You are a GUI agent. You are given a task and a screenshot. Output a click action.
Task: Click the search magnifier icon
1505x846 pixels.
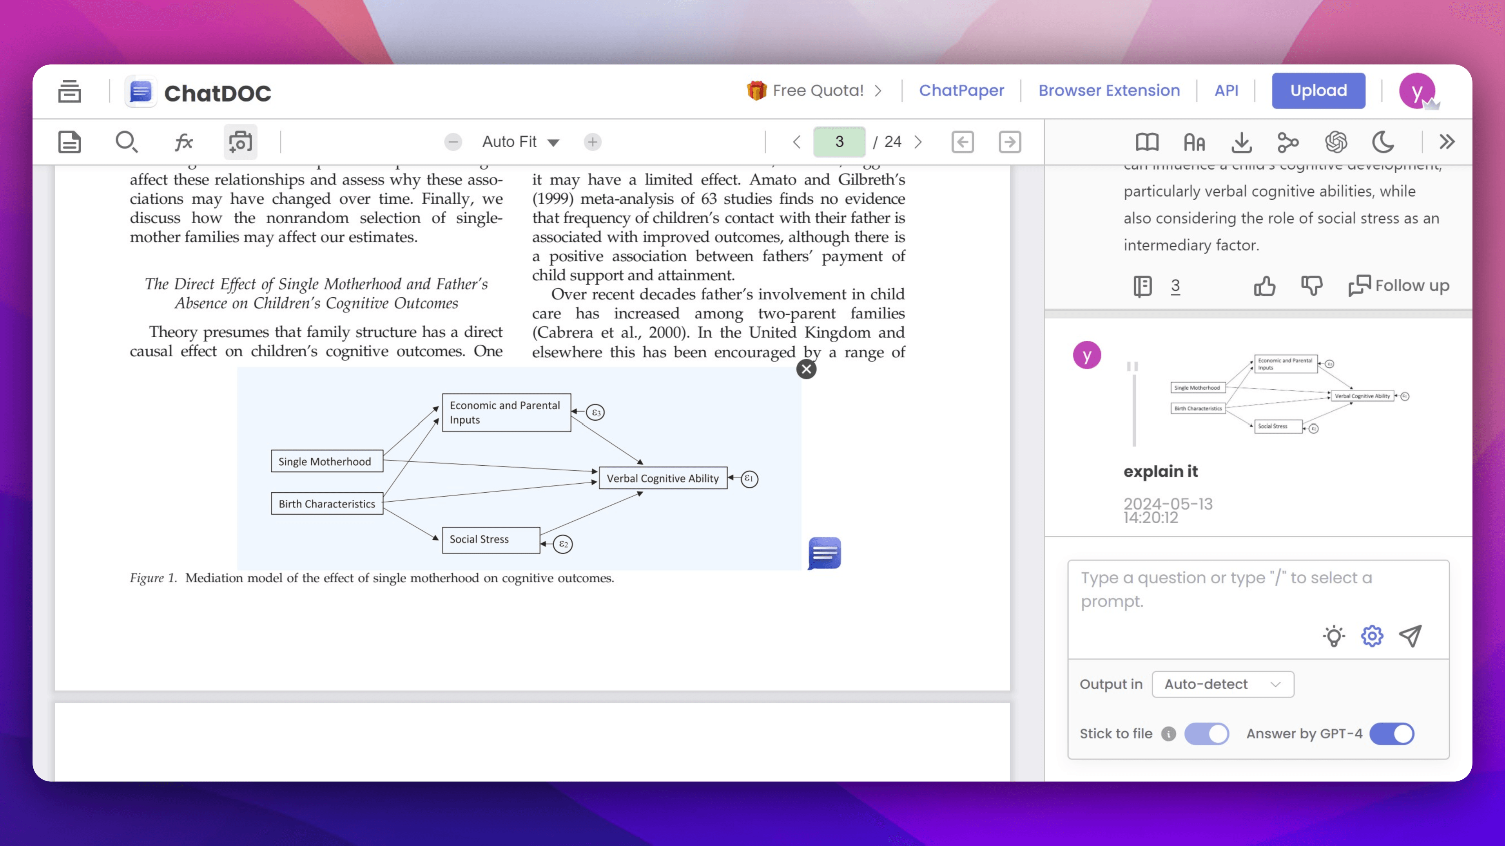tap(126, 142)
